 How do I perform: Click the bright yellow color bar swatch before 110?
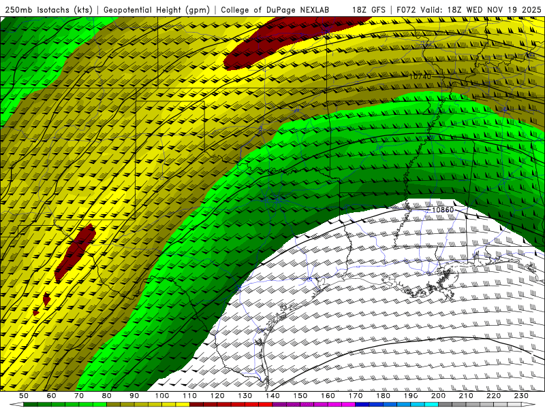pos(183,405)
